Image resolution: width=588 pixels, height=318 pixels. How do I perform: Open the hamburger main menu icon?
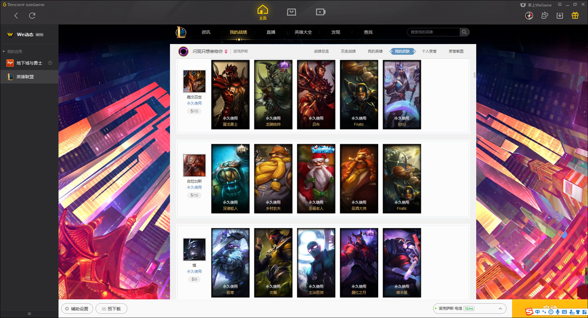pos(560,5)
